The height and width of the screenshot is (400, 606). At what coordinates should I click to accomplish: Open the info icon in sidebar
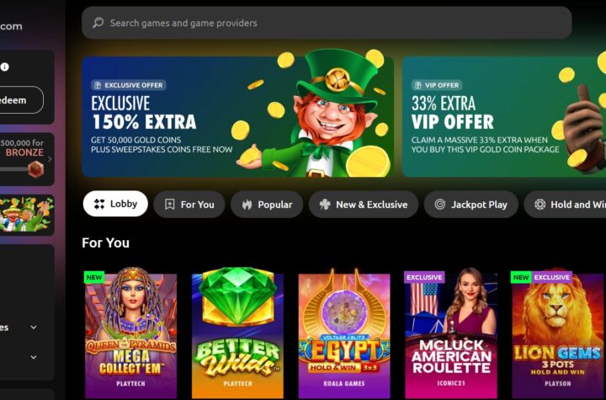5,67
